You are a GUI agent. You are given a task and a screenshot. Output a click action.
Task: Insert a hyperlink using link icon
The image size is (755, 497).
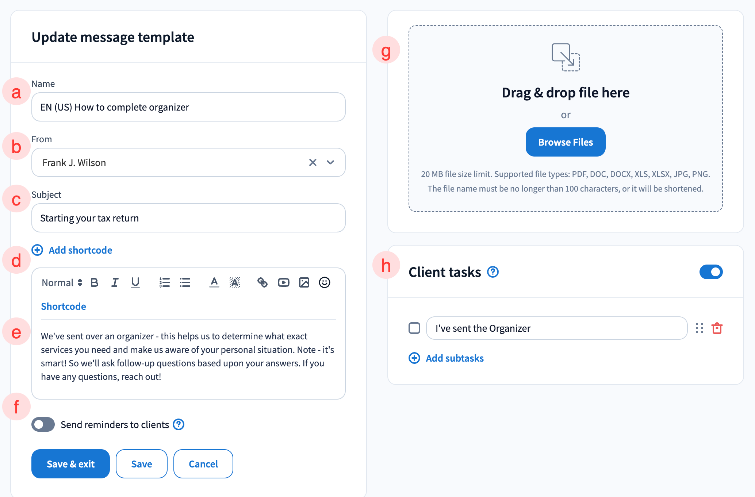262,282
